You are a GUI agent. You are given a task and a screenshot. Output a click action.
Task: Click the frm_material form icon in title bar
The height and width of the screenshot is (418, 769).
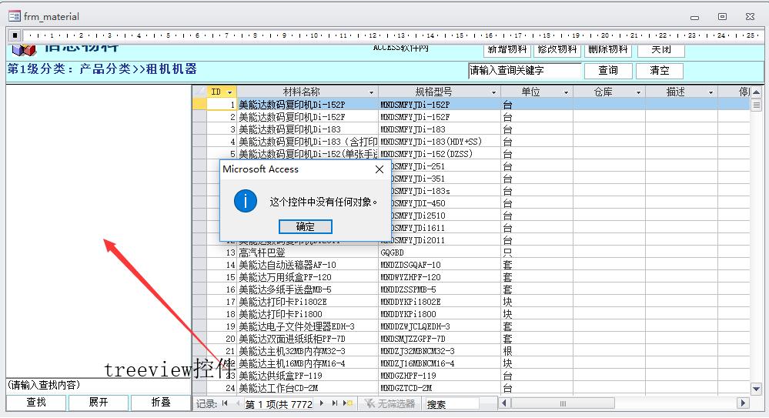pyautogui.click(x=14, y=16)
